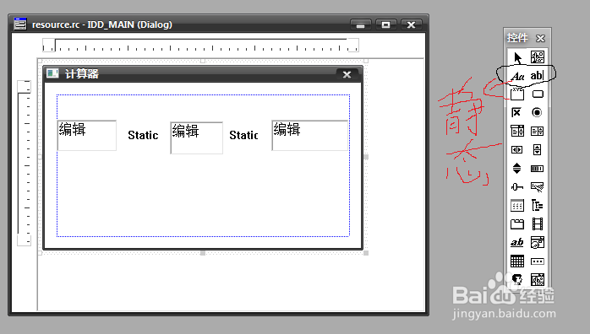590x334 pixels.
Task: Maximize the resource.rc editor window
Action: [385, 24]
